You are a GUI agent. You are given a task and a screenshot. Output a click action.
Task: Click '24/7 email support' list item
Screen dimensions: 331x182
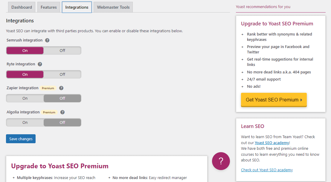[264, 79]
